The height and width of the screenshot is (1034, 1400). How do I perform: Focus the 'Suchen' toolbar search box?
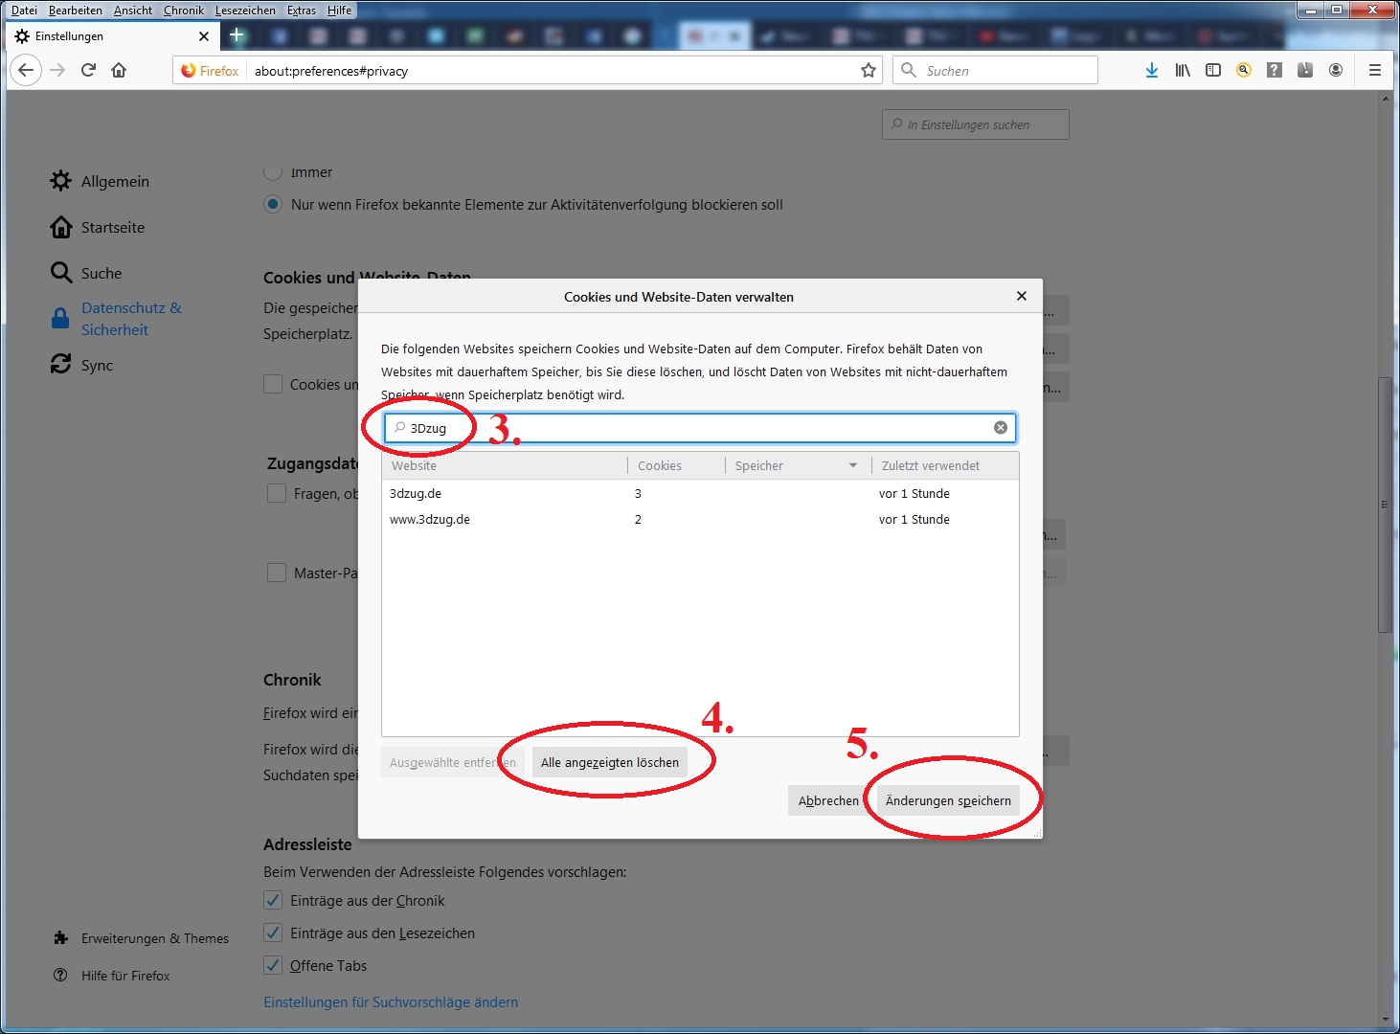[x=996, y=70]
